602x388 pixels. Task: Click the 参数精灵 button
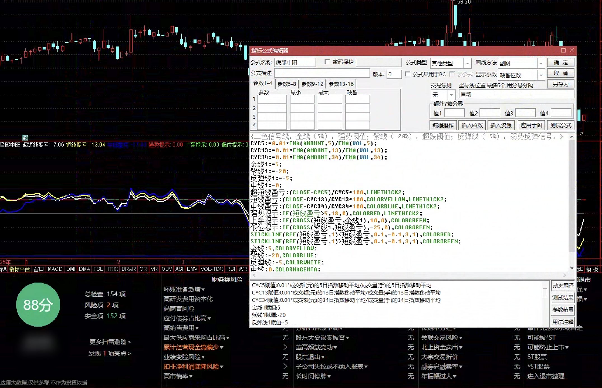(563, 310)
